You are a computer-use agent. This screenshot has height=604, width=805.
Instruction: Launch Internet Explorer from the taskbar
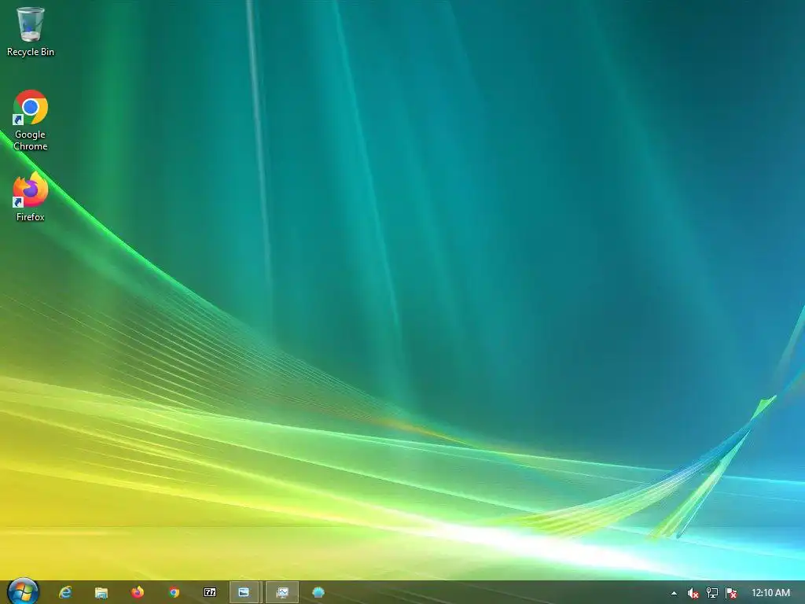[x=65, y=593]
